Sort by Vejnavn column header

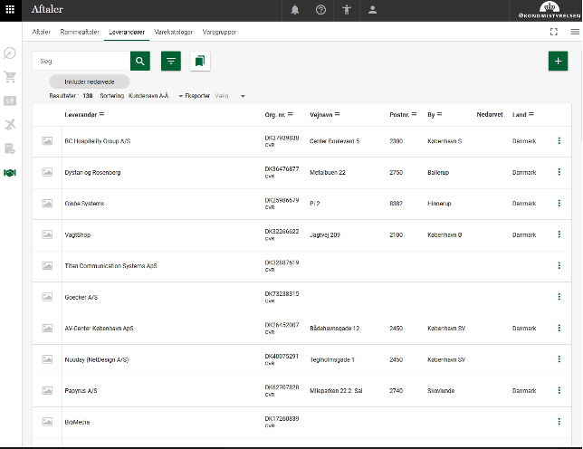325,114
